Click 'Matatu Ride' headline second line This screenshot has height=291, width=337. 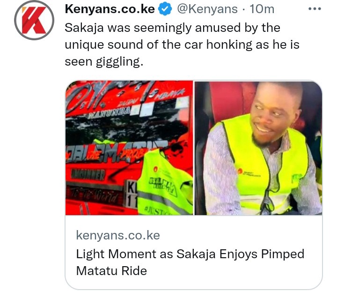[x=111, y=271]
